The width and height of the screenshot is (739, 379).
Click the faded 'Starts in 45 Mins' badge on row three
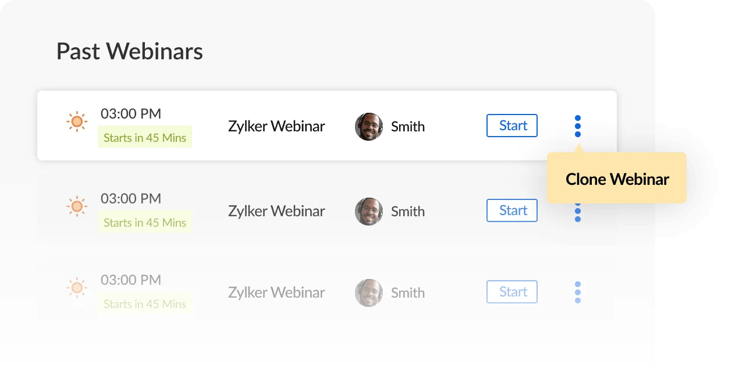tap(145, 303)
